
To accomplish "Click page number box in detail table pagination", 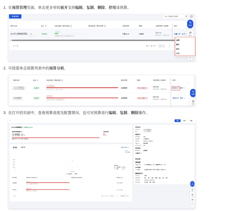I will (x=117, y=196).
